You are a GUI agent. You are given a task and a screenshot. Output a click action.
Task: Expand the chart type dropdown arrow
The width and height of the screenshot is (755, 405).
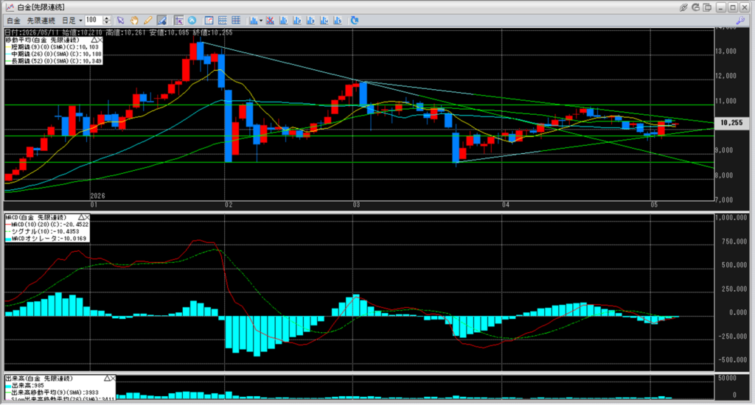tap(261, 21)
